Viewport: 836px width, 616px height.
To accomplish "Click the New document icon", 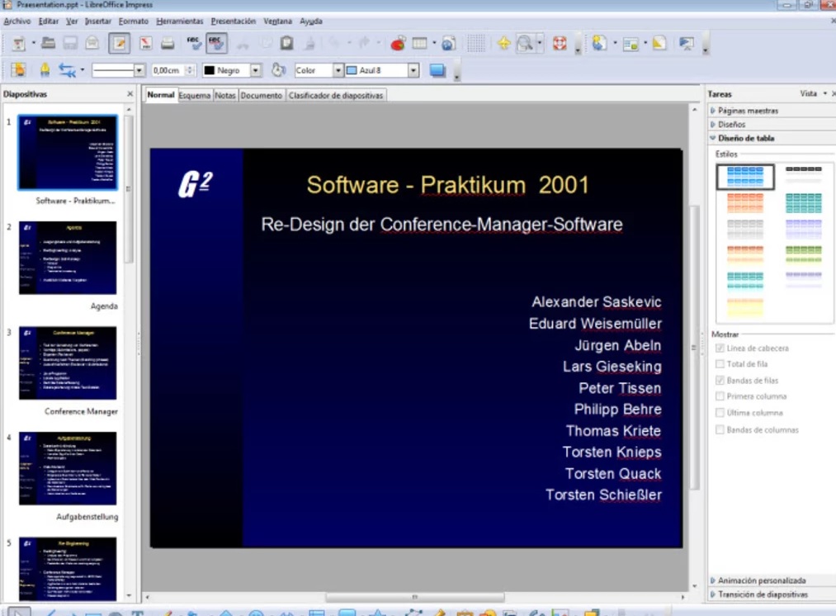I will [18, 43].
